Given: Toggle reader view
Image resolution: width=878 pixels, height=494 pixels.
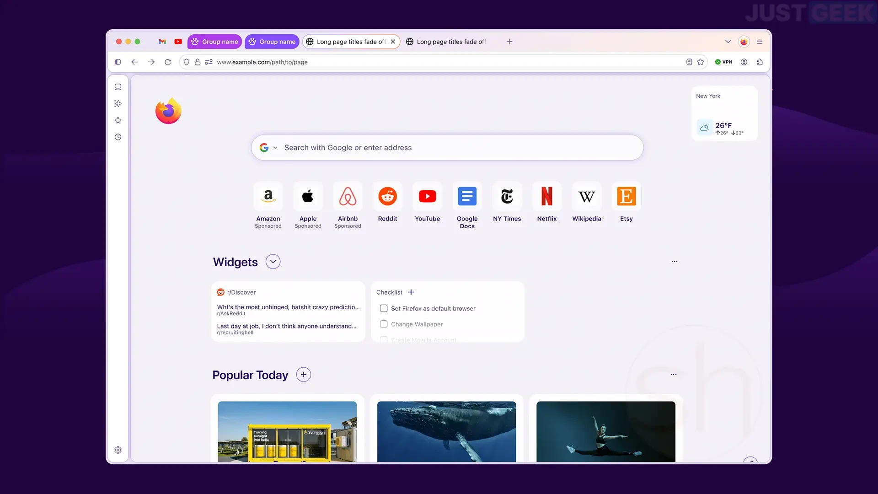Looking at the screenshot, I should [689, 62].
